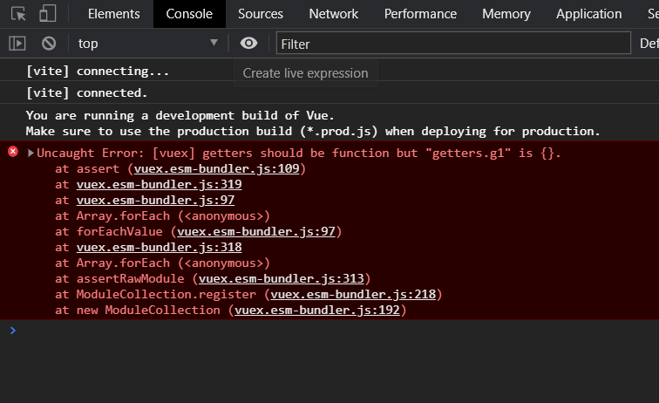The image size is (659, 403).
Task: Click the Filter input field
Action: coord(453,43)
